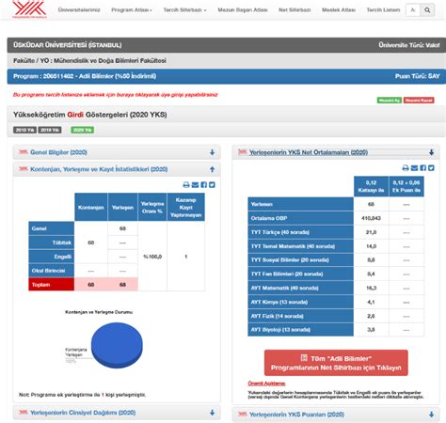Email the Kontenjan, Yerleşme statistics panel
The height and width of the screenshot is (423, 446).
tap(195, 185)
